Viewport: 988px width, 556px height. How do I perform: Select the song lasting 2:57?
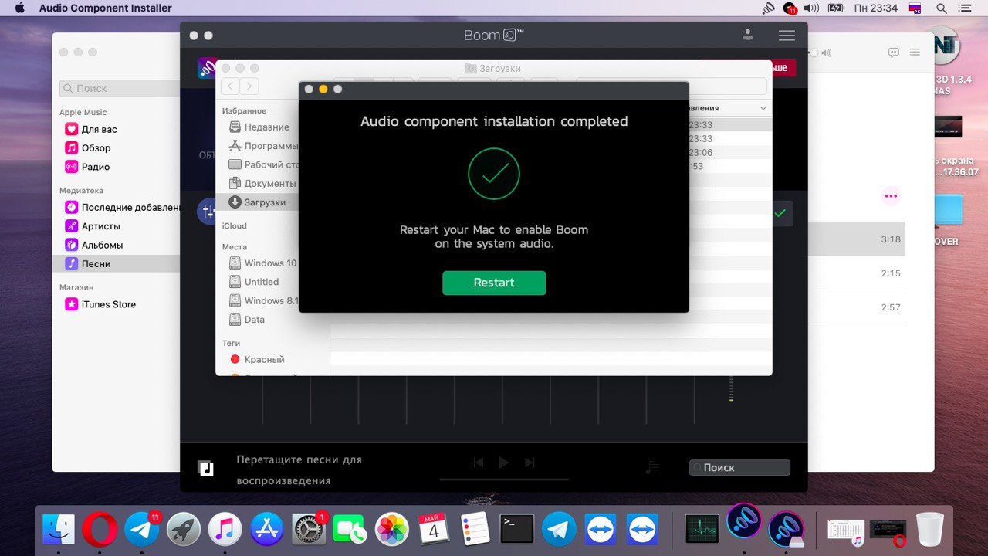click(x=855, y=307)
